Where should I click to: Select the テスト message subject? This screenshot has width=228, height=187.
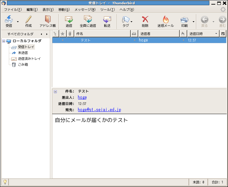(86, 40)
